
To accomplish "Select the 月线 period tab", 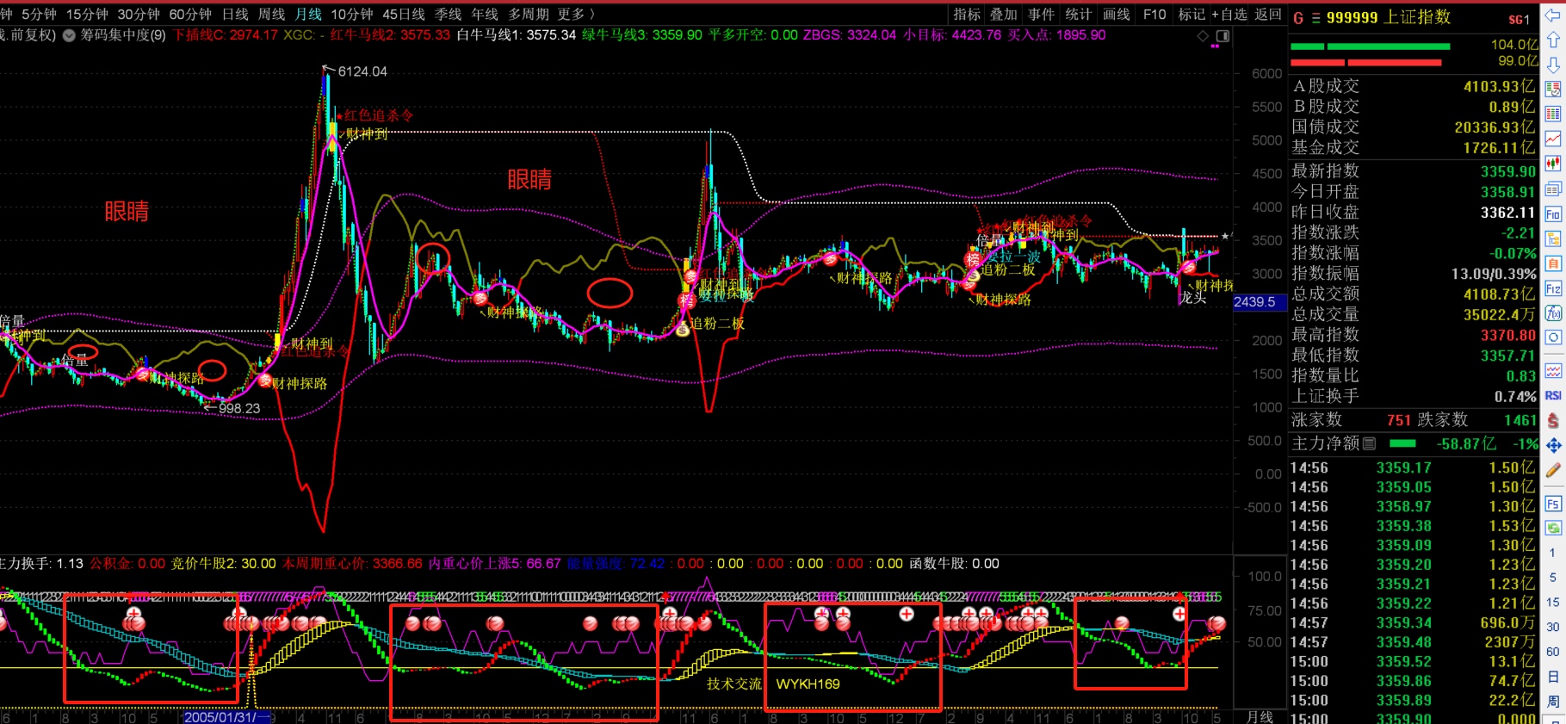I will pyautogui.click(x=308, y=15).
